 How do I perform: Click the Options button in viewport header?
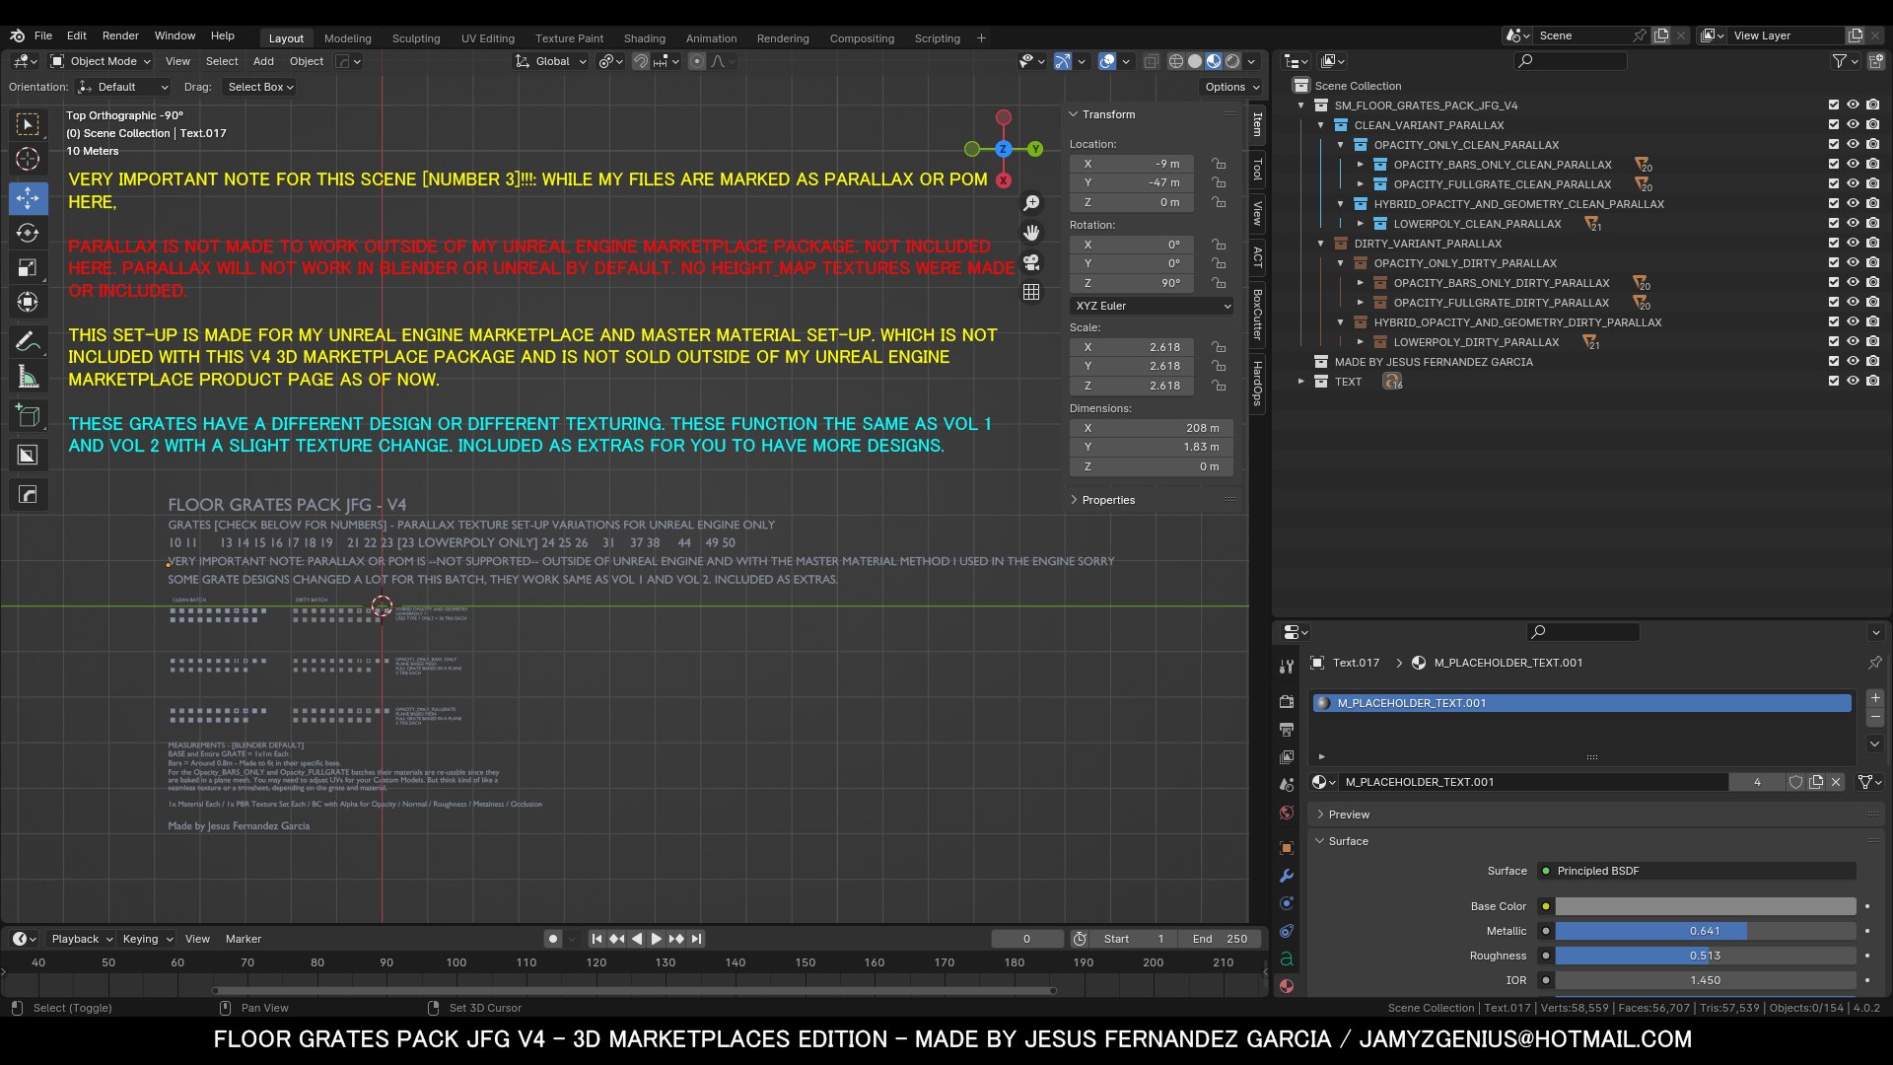coord(1231,87)
